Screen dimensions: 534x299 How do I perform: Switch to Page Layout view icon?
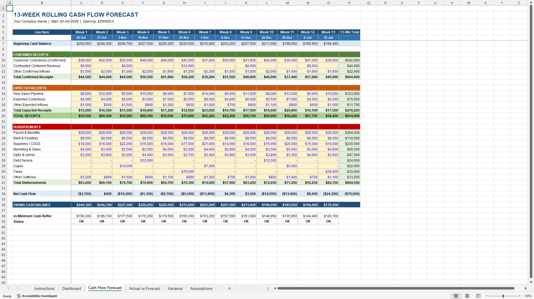[x=467, y=296]
